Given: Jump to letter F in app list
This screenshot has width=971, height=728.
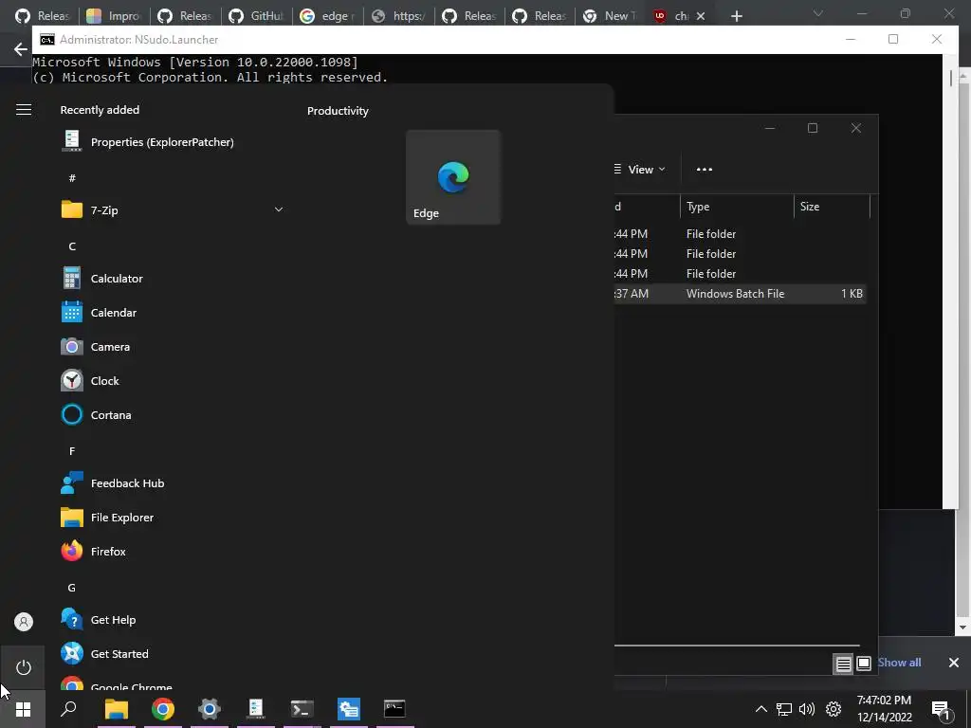Looking at the screenshot, I should point(72,451).
